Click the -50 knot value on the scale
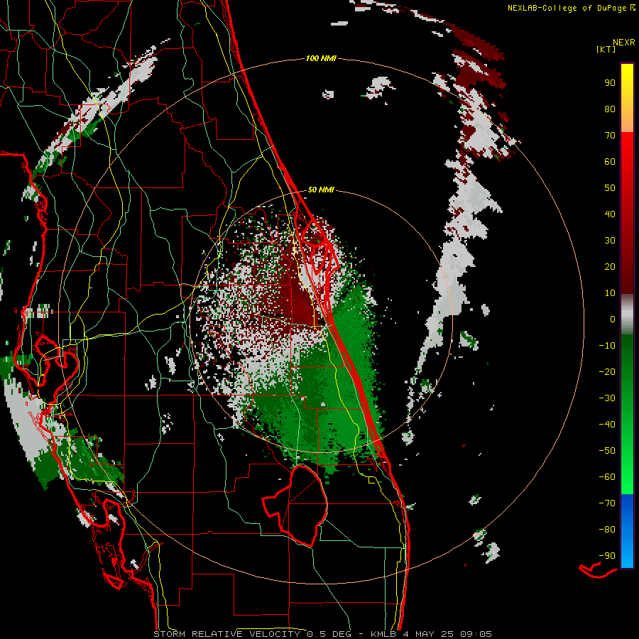This screenshot has width=639, height=639. click(x=607, y=451)
